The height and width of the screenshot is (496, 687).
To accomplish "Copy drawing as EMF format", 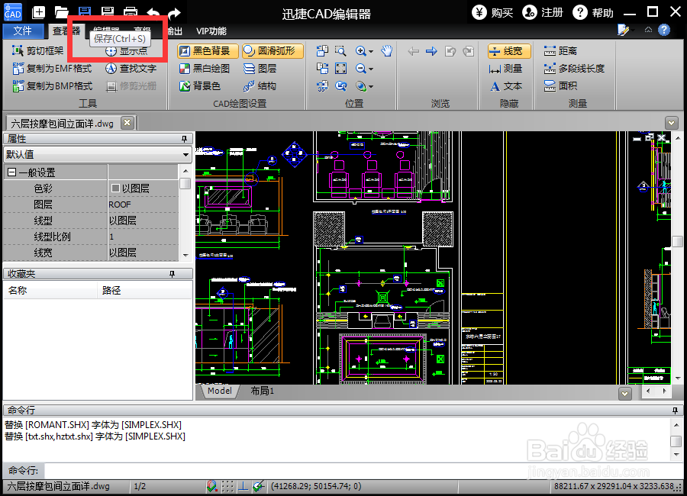I will tap(52, 69).
